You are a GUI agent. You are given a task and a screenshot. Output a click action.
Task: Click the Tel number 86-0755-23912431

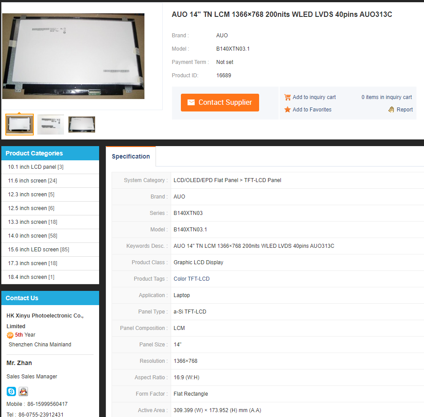[x=41, y=415]
